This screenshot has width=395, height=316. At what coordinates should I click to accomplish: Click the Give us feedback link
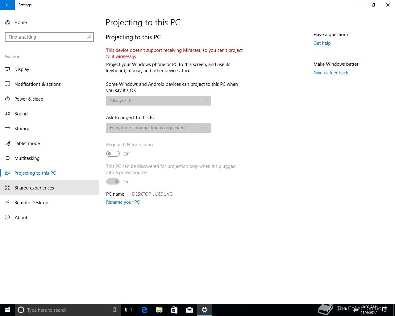[x=331, y=73]
